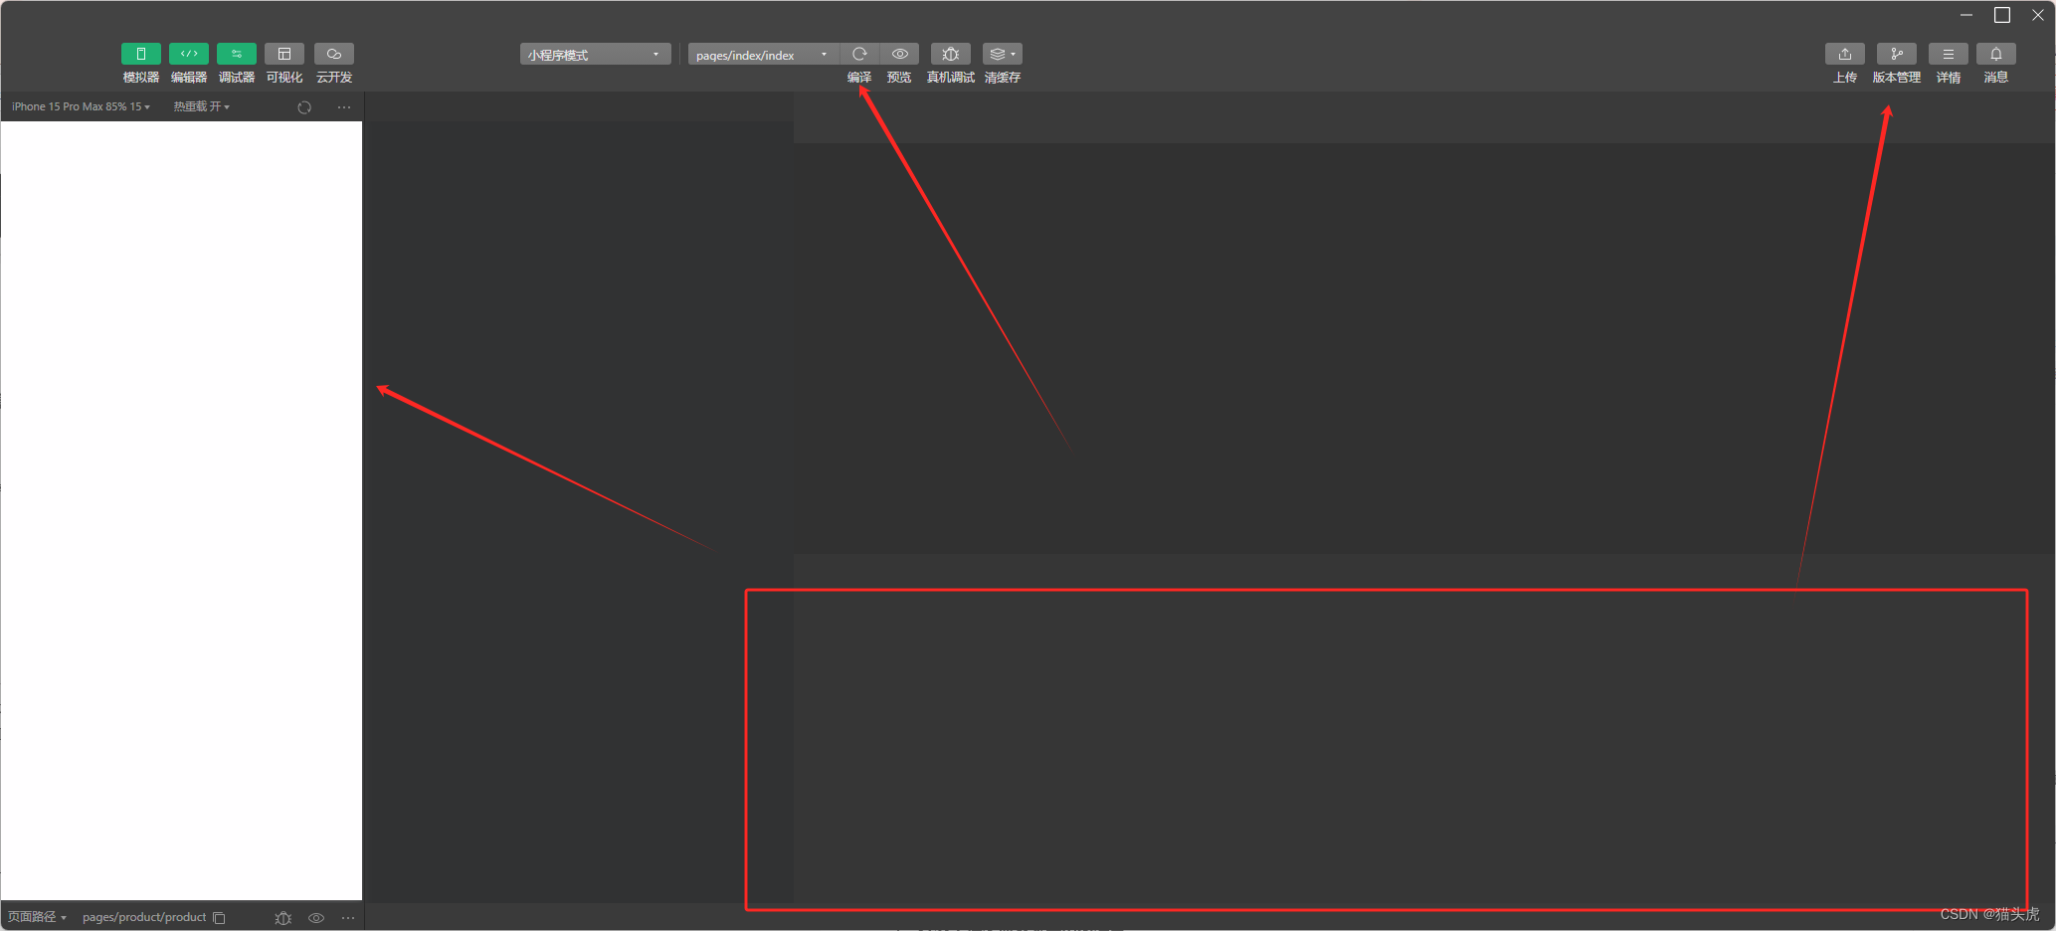The image size is (2056, 931).
Task: Copy the page path with copy icon
Action: point(219,918)
